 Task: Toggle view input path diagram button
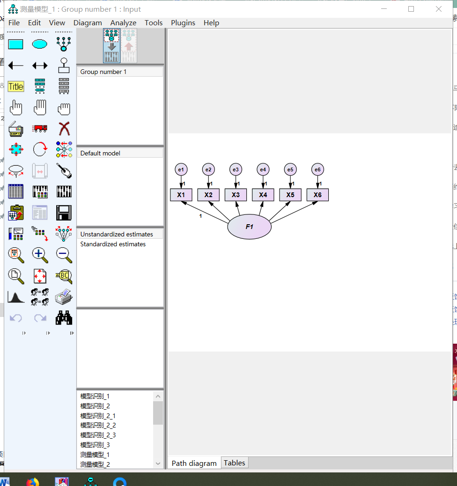(112, 45)
